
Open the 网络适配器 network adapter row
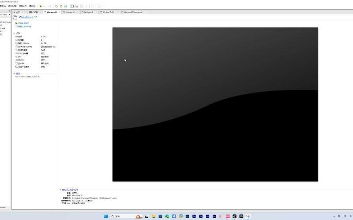(x=35, y=50)
